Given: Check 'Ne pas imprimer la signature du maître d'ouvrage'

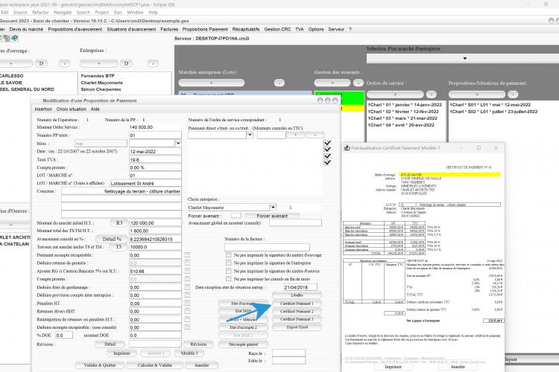Looking at the screenshot, I should 229,255.
